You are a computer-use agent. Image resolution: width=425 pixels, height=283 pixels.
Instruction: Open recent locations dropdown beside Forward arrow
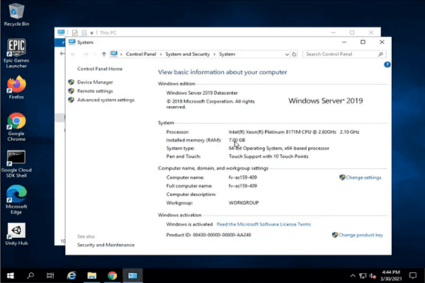coord(95,54)
